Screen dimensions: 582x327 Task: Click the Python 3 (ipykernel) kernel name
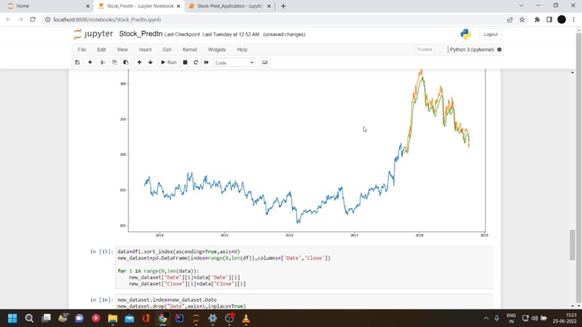pos(472,49)
